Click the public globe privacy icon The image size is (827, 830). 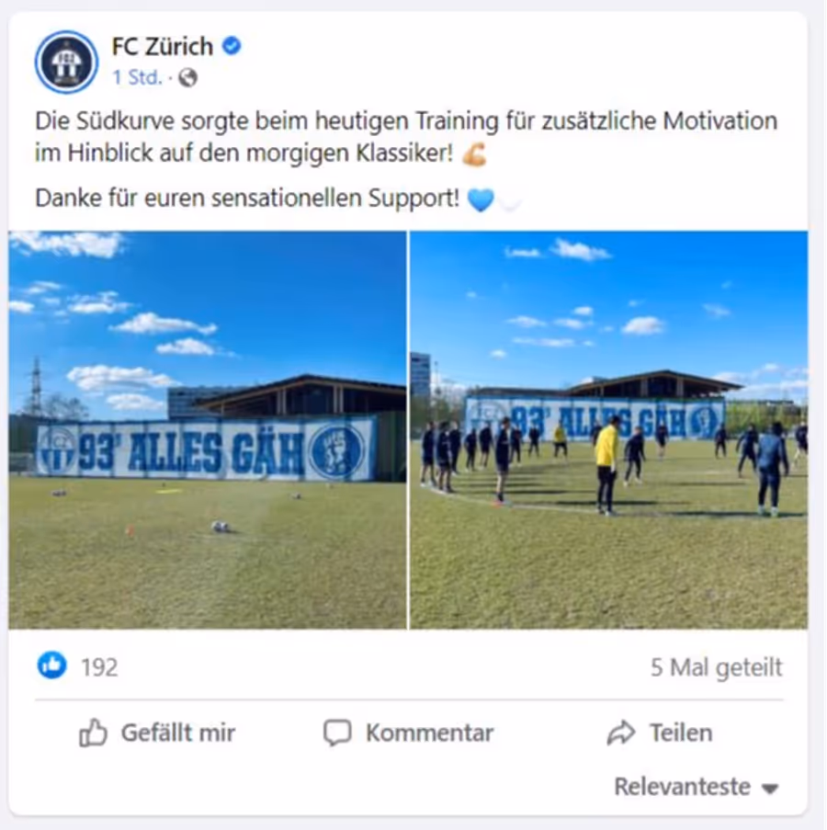[x=187, y=78]
